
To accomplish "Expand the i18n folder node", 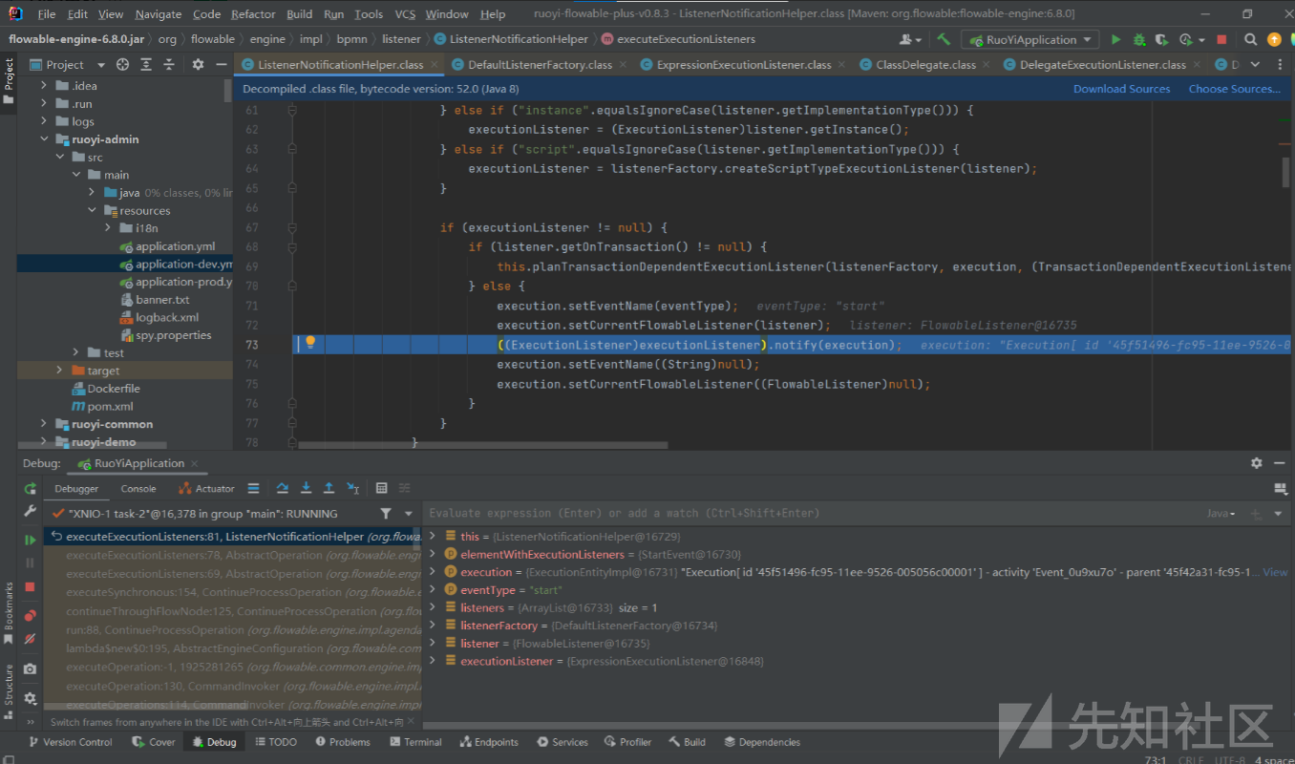I will (109, 228).
